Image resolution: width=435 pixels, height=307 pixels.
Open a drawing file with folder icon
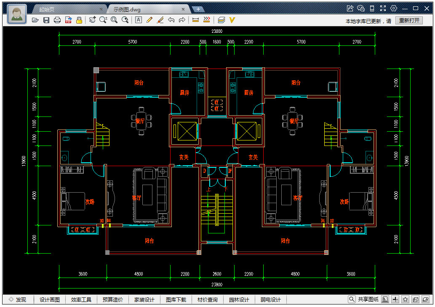point(35,20)
